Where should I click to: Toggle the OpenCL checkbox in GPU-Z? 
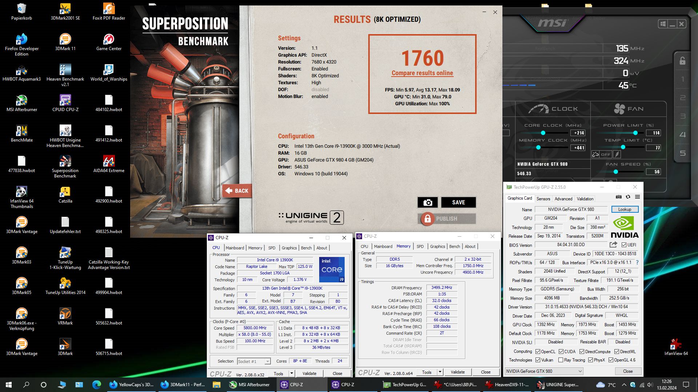click(538, 351)
